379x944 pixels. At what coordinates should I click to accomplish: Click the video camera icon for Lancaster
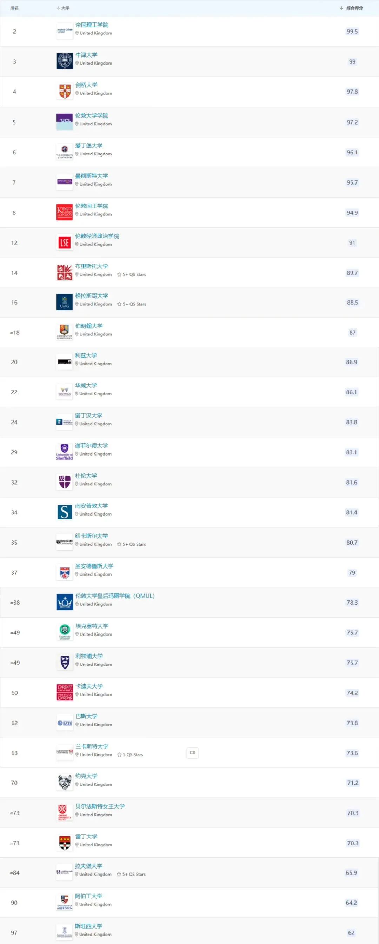(x=192, y=753)
